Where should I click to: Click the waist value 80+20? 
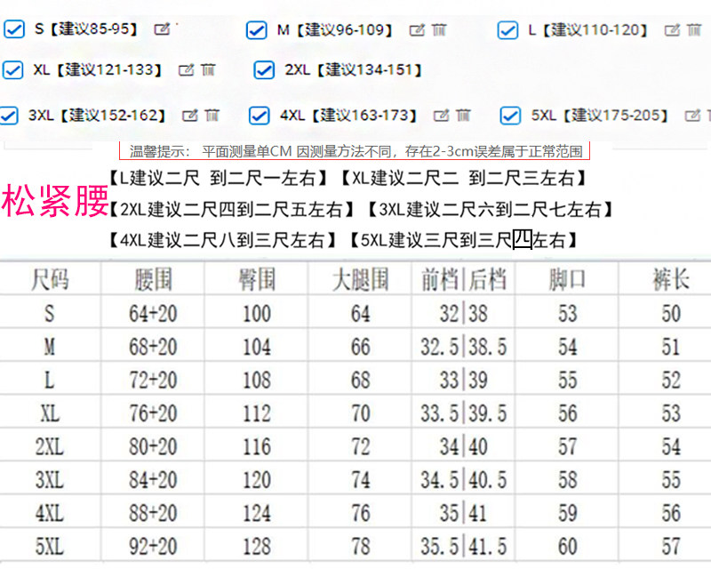153,447
